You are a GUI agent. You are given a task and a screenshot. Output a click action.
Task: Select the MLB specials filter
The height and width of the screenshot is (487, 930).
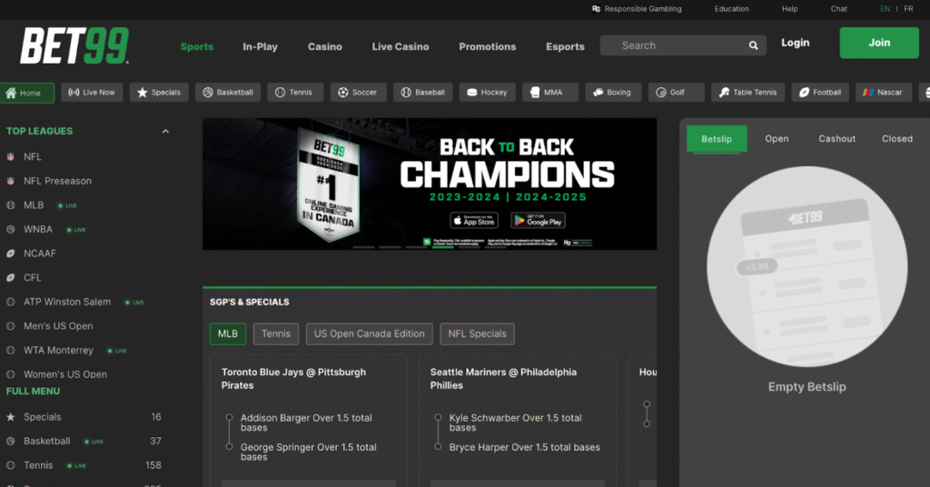click(228, 334)
